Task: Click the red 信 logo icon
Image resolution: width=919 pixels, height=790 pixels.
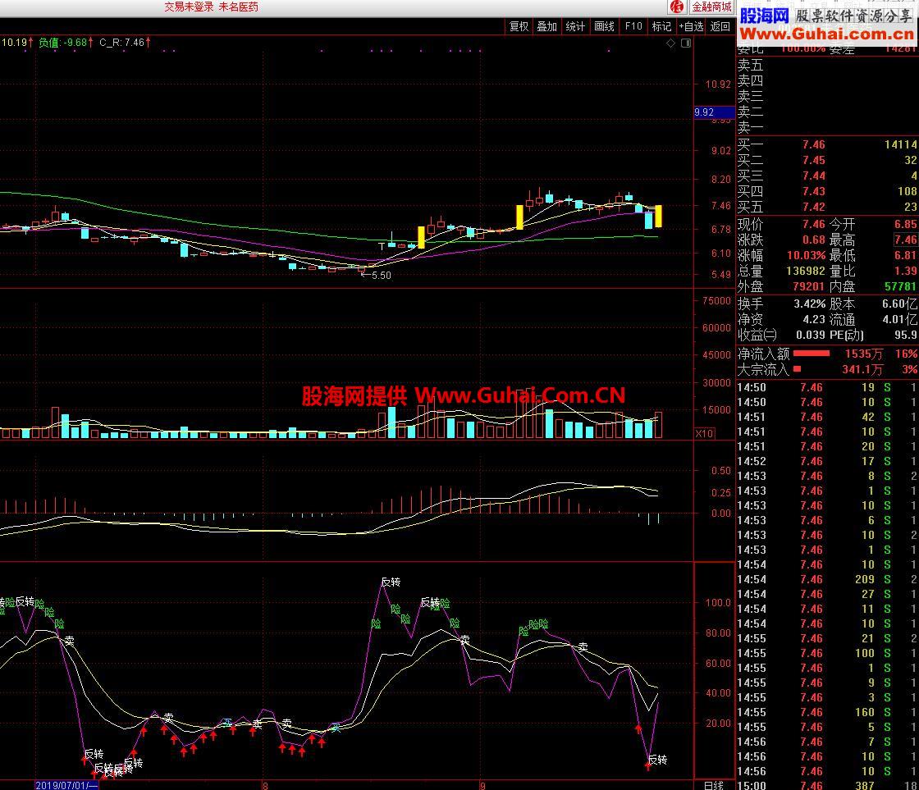Action: [677, 7]
